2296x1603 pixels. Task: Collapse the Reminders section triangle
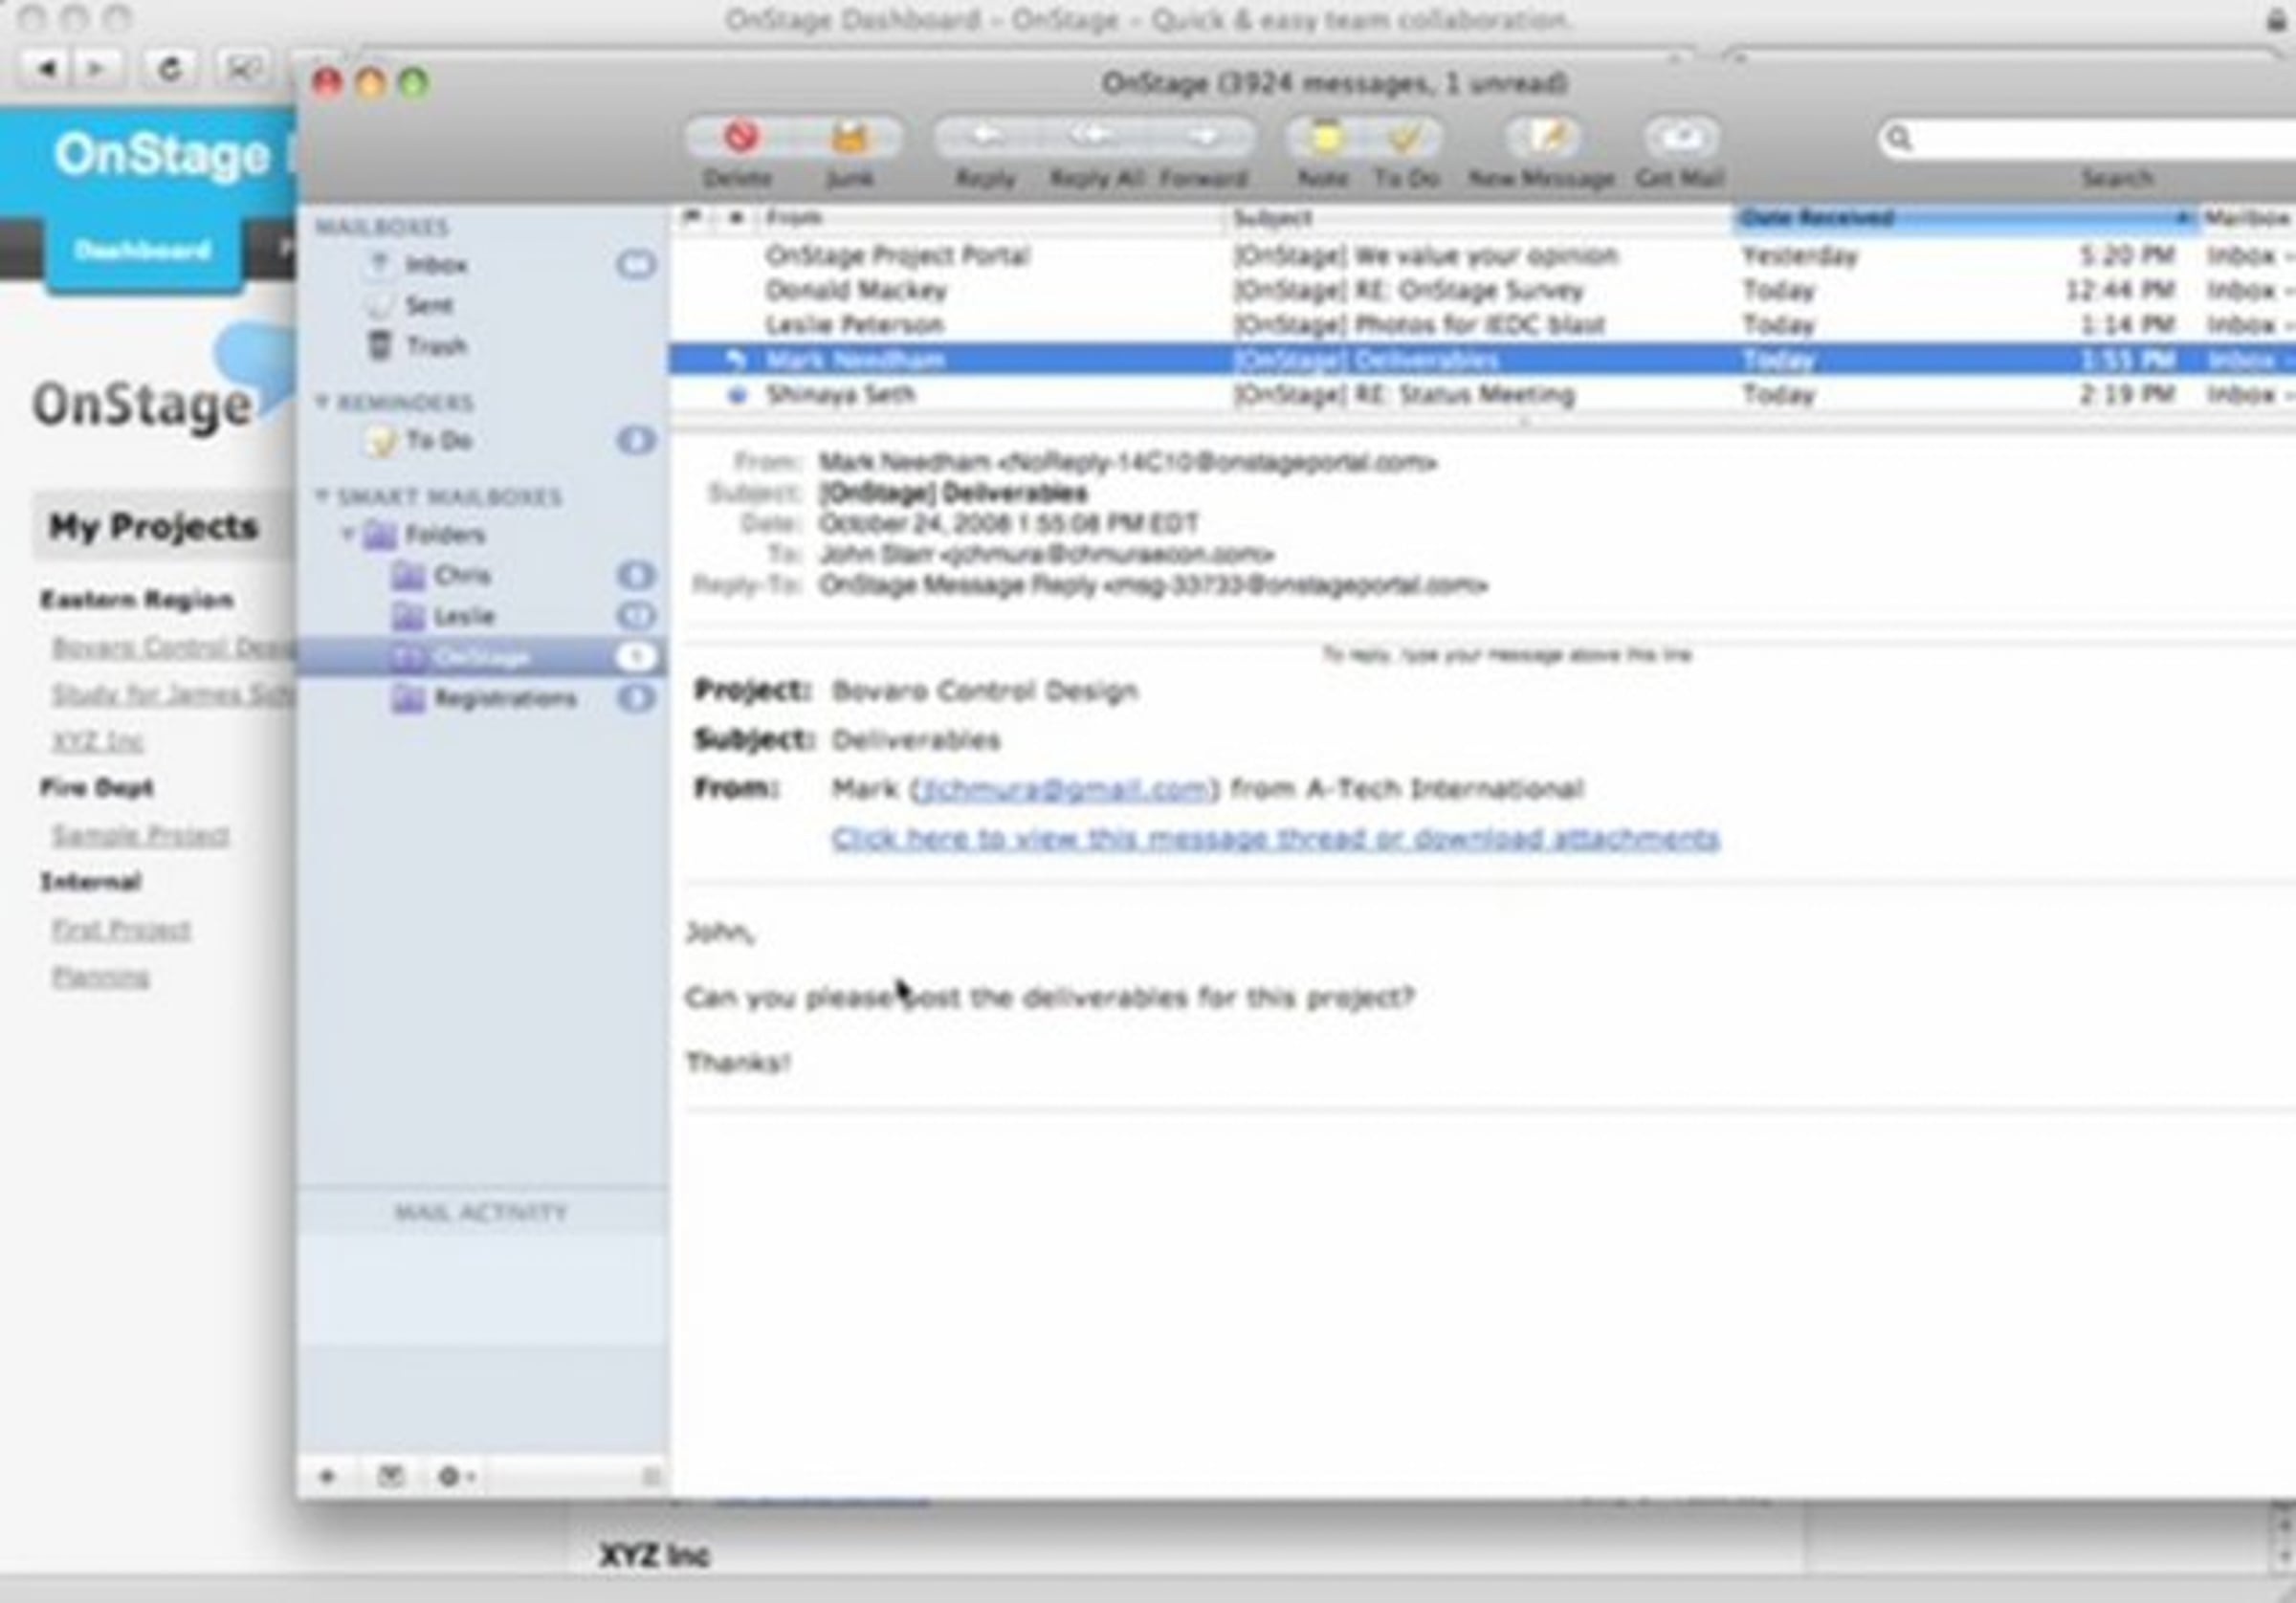tap(322, 401)
